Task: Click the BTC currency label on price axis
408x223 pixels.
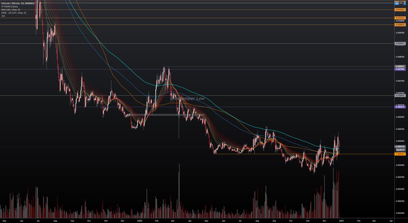Action: click(x=401, y=3)
